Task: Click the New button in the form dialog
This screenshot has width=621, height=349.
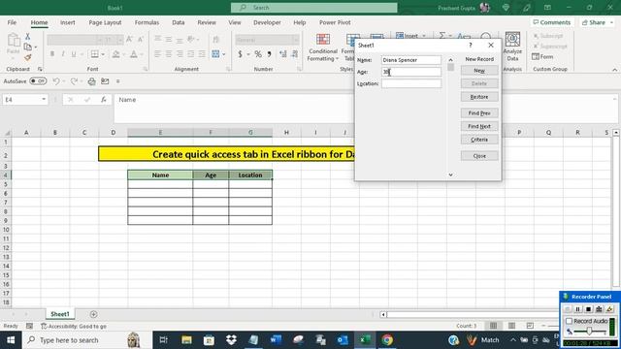Action: click(x=479, y=71)
